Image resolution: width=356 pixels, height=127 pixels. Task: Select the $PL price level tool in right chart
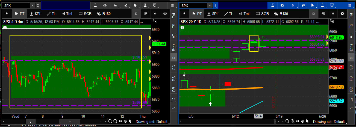[213, 14]
